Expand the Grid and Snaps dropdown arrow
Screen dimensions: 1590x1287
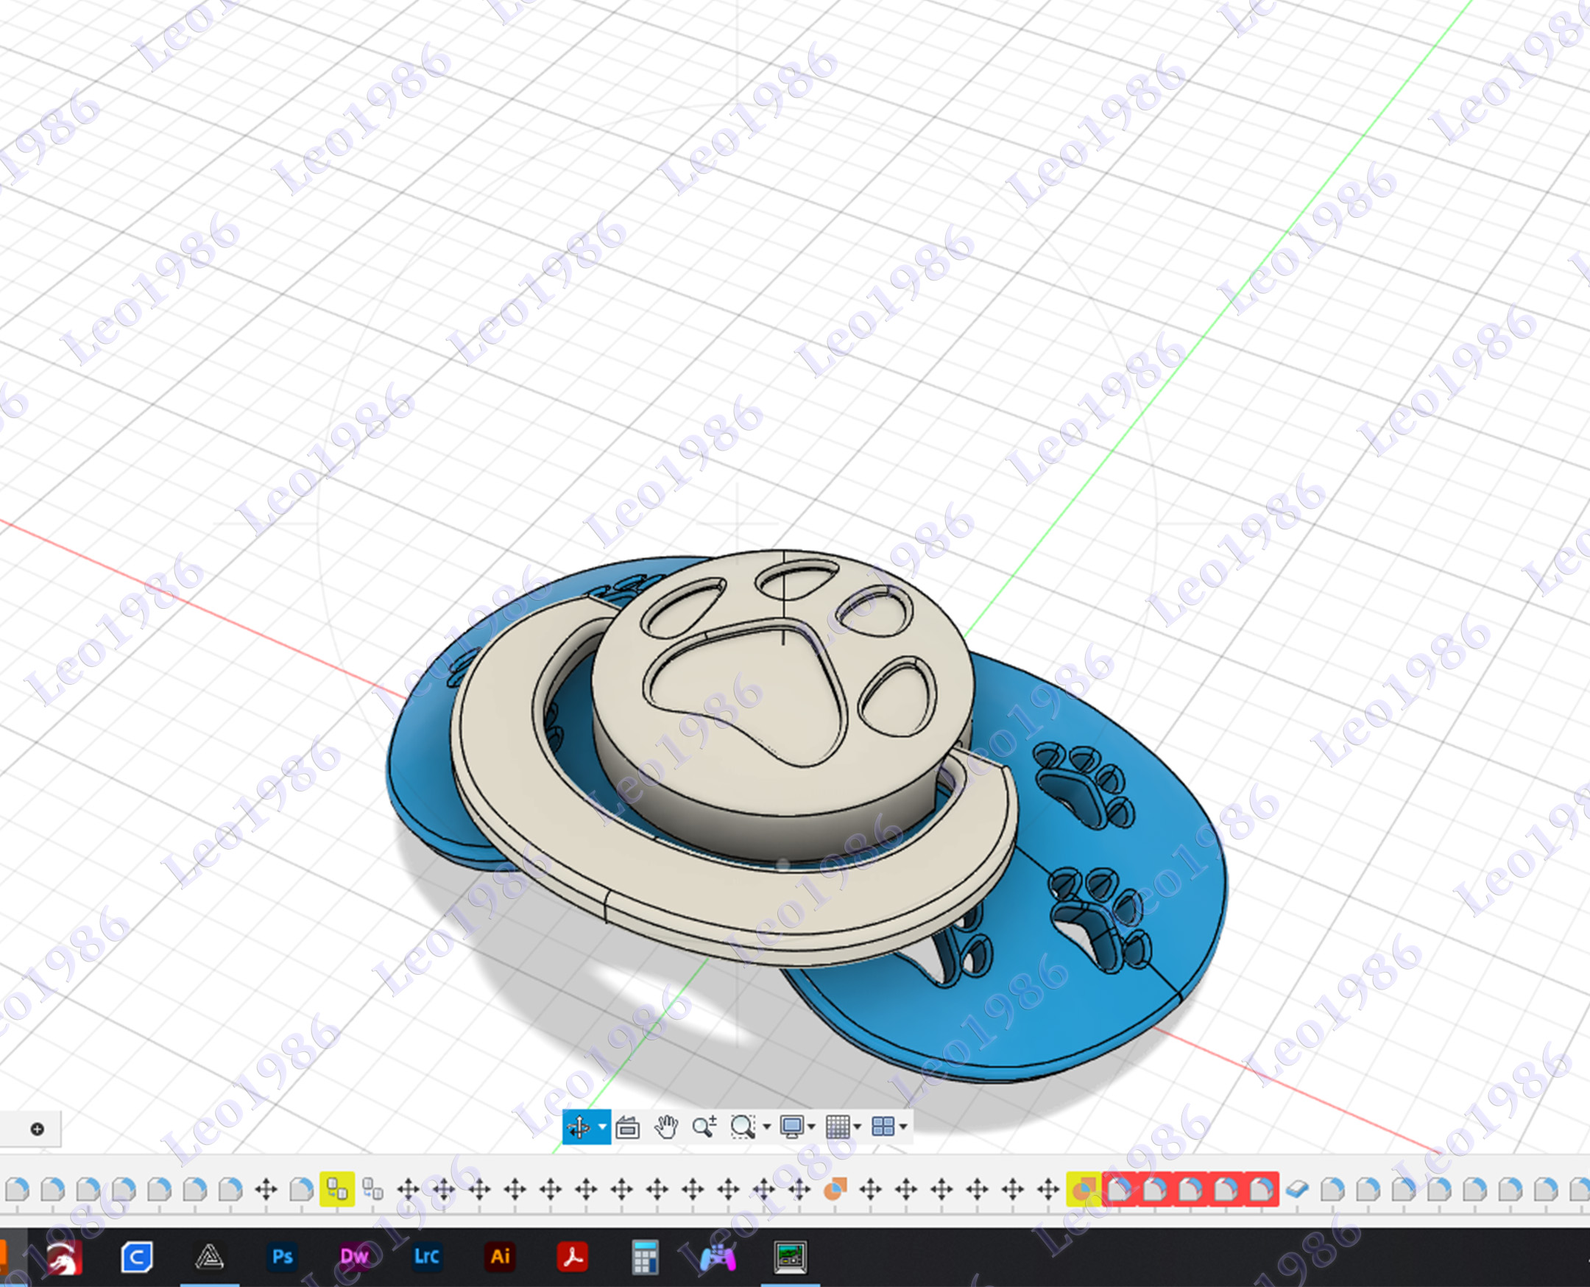click(x=858, y=1128)
